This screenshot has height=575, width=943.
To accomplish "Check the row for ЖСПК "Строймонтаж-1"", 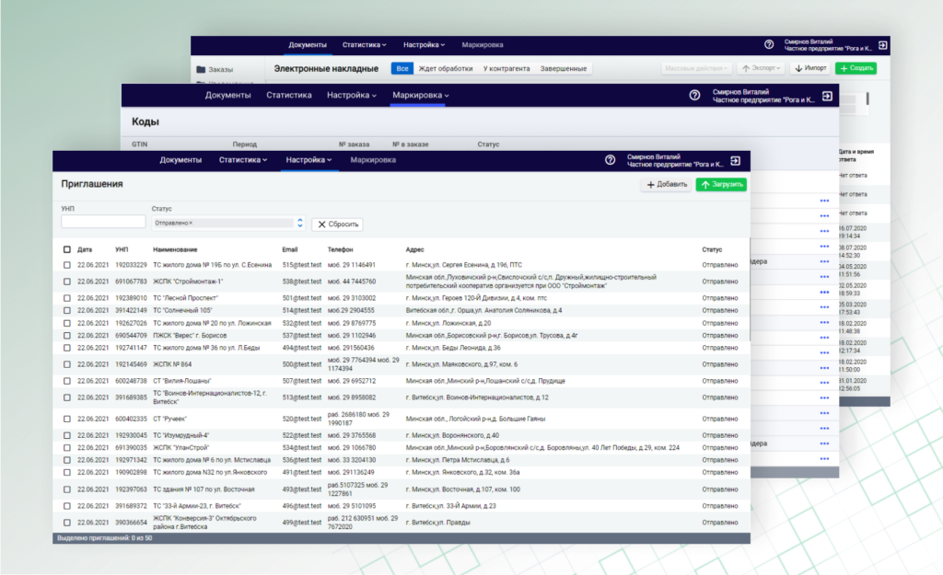I will click(x=67, y=281).
